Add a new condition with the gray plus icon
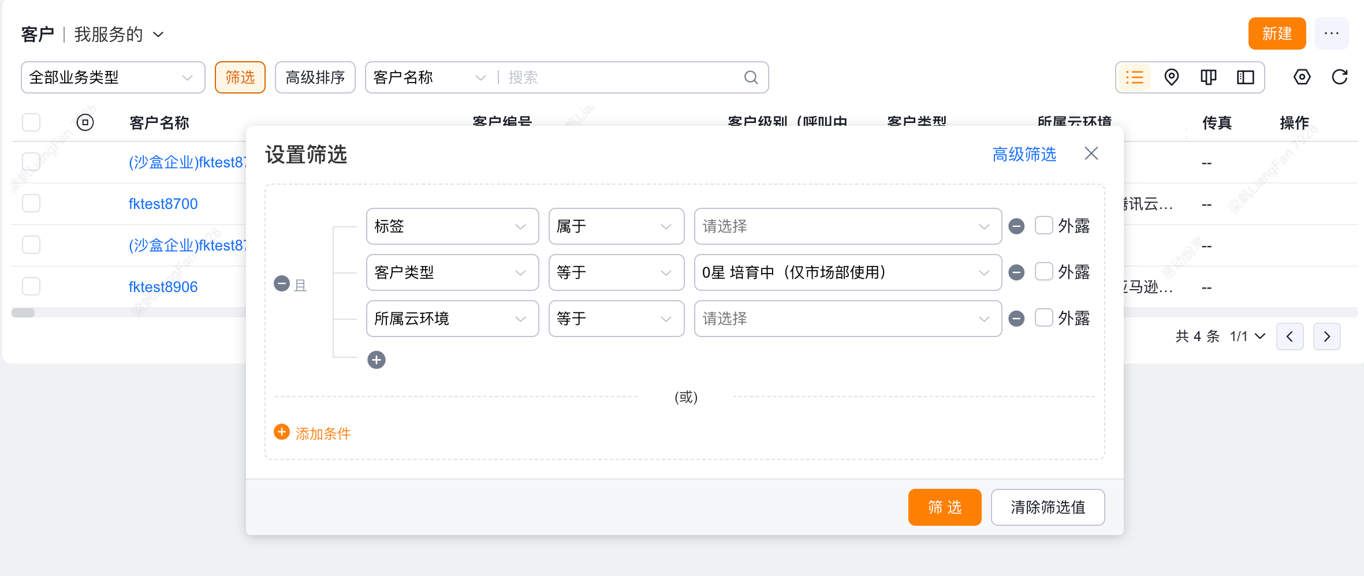The width and height of the screenshot is (1364, 576). (x=377, y=360)
